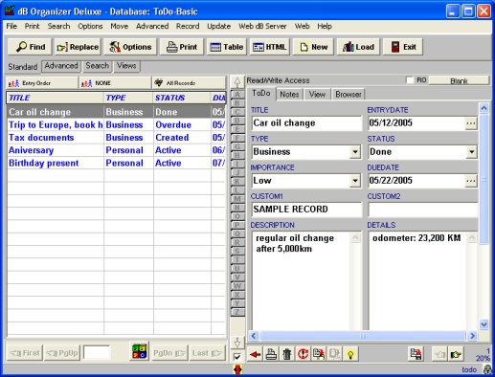This screenshot has width=495, height=377.
Task: Select the Birthday present row
Action: 116,163
